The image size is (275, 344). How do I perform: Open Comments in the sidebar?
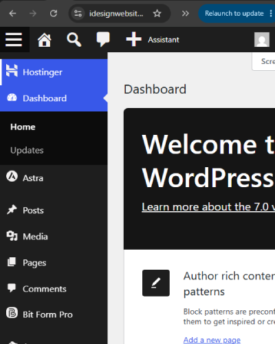tap(54, 289)
